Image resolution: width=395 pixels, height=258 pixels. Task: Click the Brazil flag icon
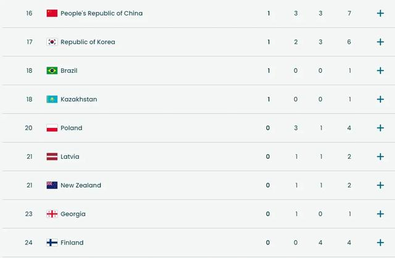pyautogui.click(x=52, y=70)
